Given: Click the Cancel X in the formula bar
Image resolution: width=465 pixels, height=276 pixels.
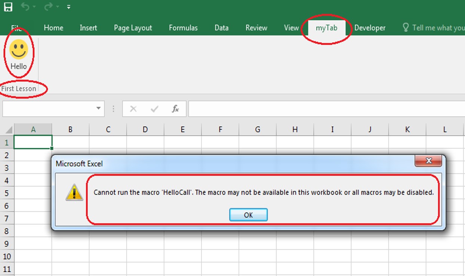Looking at the screenshot, I should click(x=133, y=109).
